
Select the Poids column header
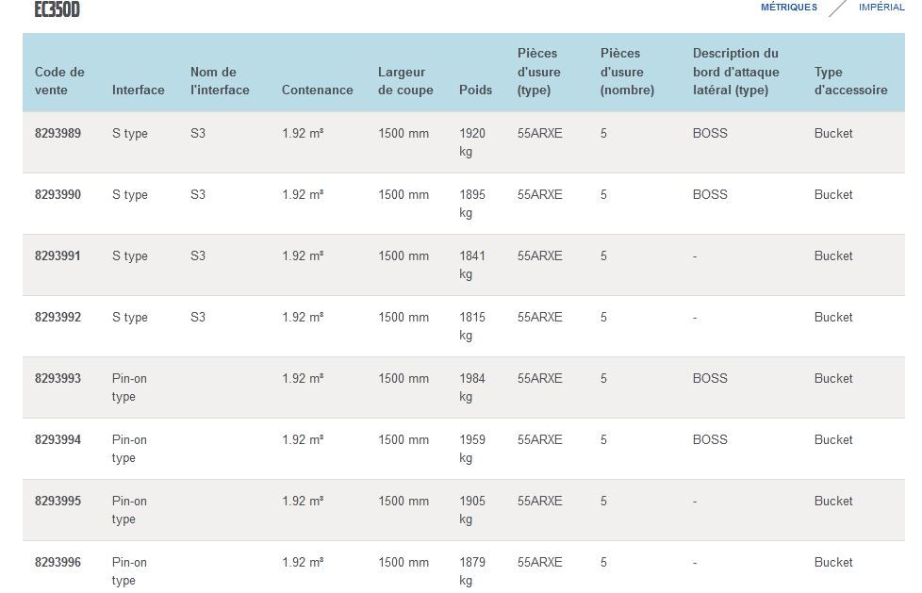click(x=475, y=91)
